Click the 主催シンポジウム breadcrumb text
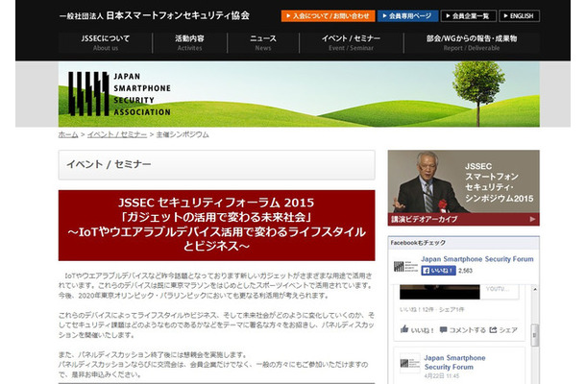586x384 pixels. pos(183,134)
